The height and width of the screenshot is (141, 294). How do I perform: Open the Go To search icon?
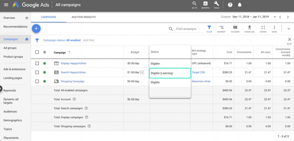point(194,5)
